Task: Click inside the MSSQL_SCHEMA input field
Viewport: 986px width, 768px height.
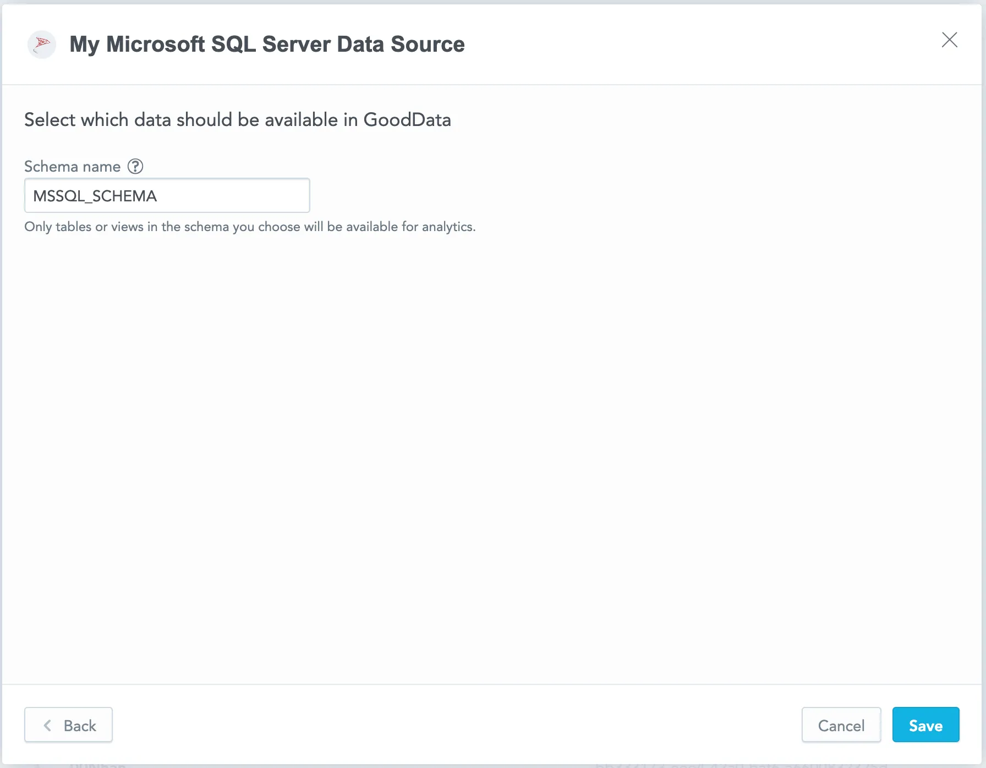Action: click(167, 195)
